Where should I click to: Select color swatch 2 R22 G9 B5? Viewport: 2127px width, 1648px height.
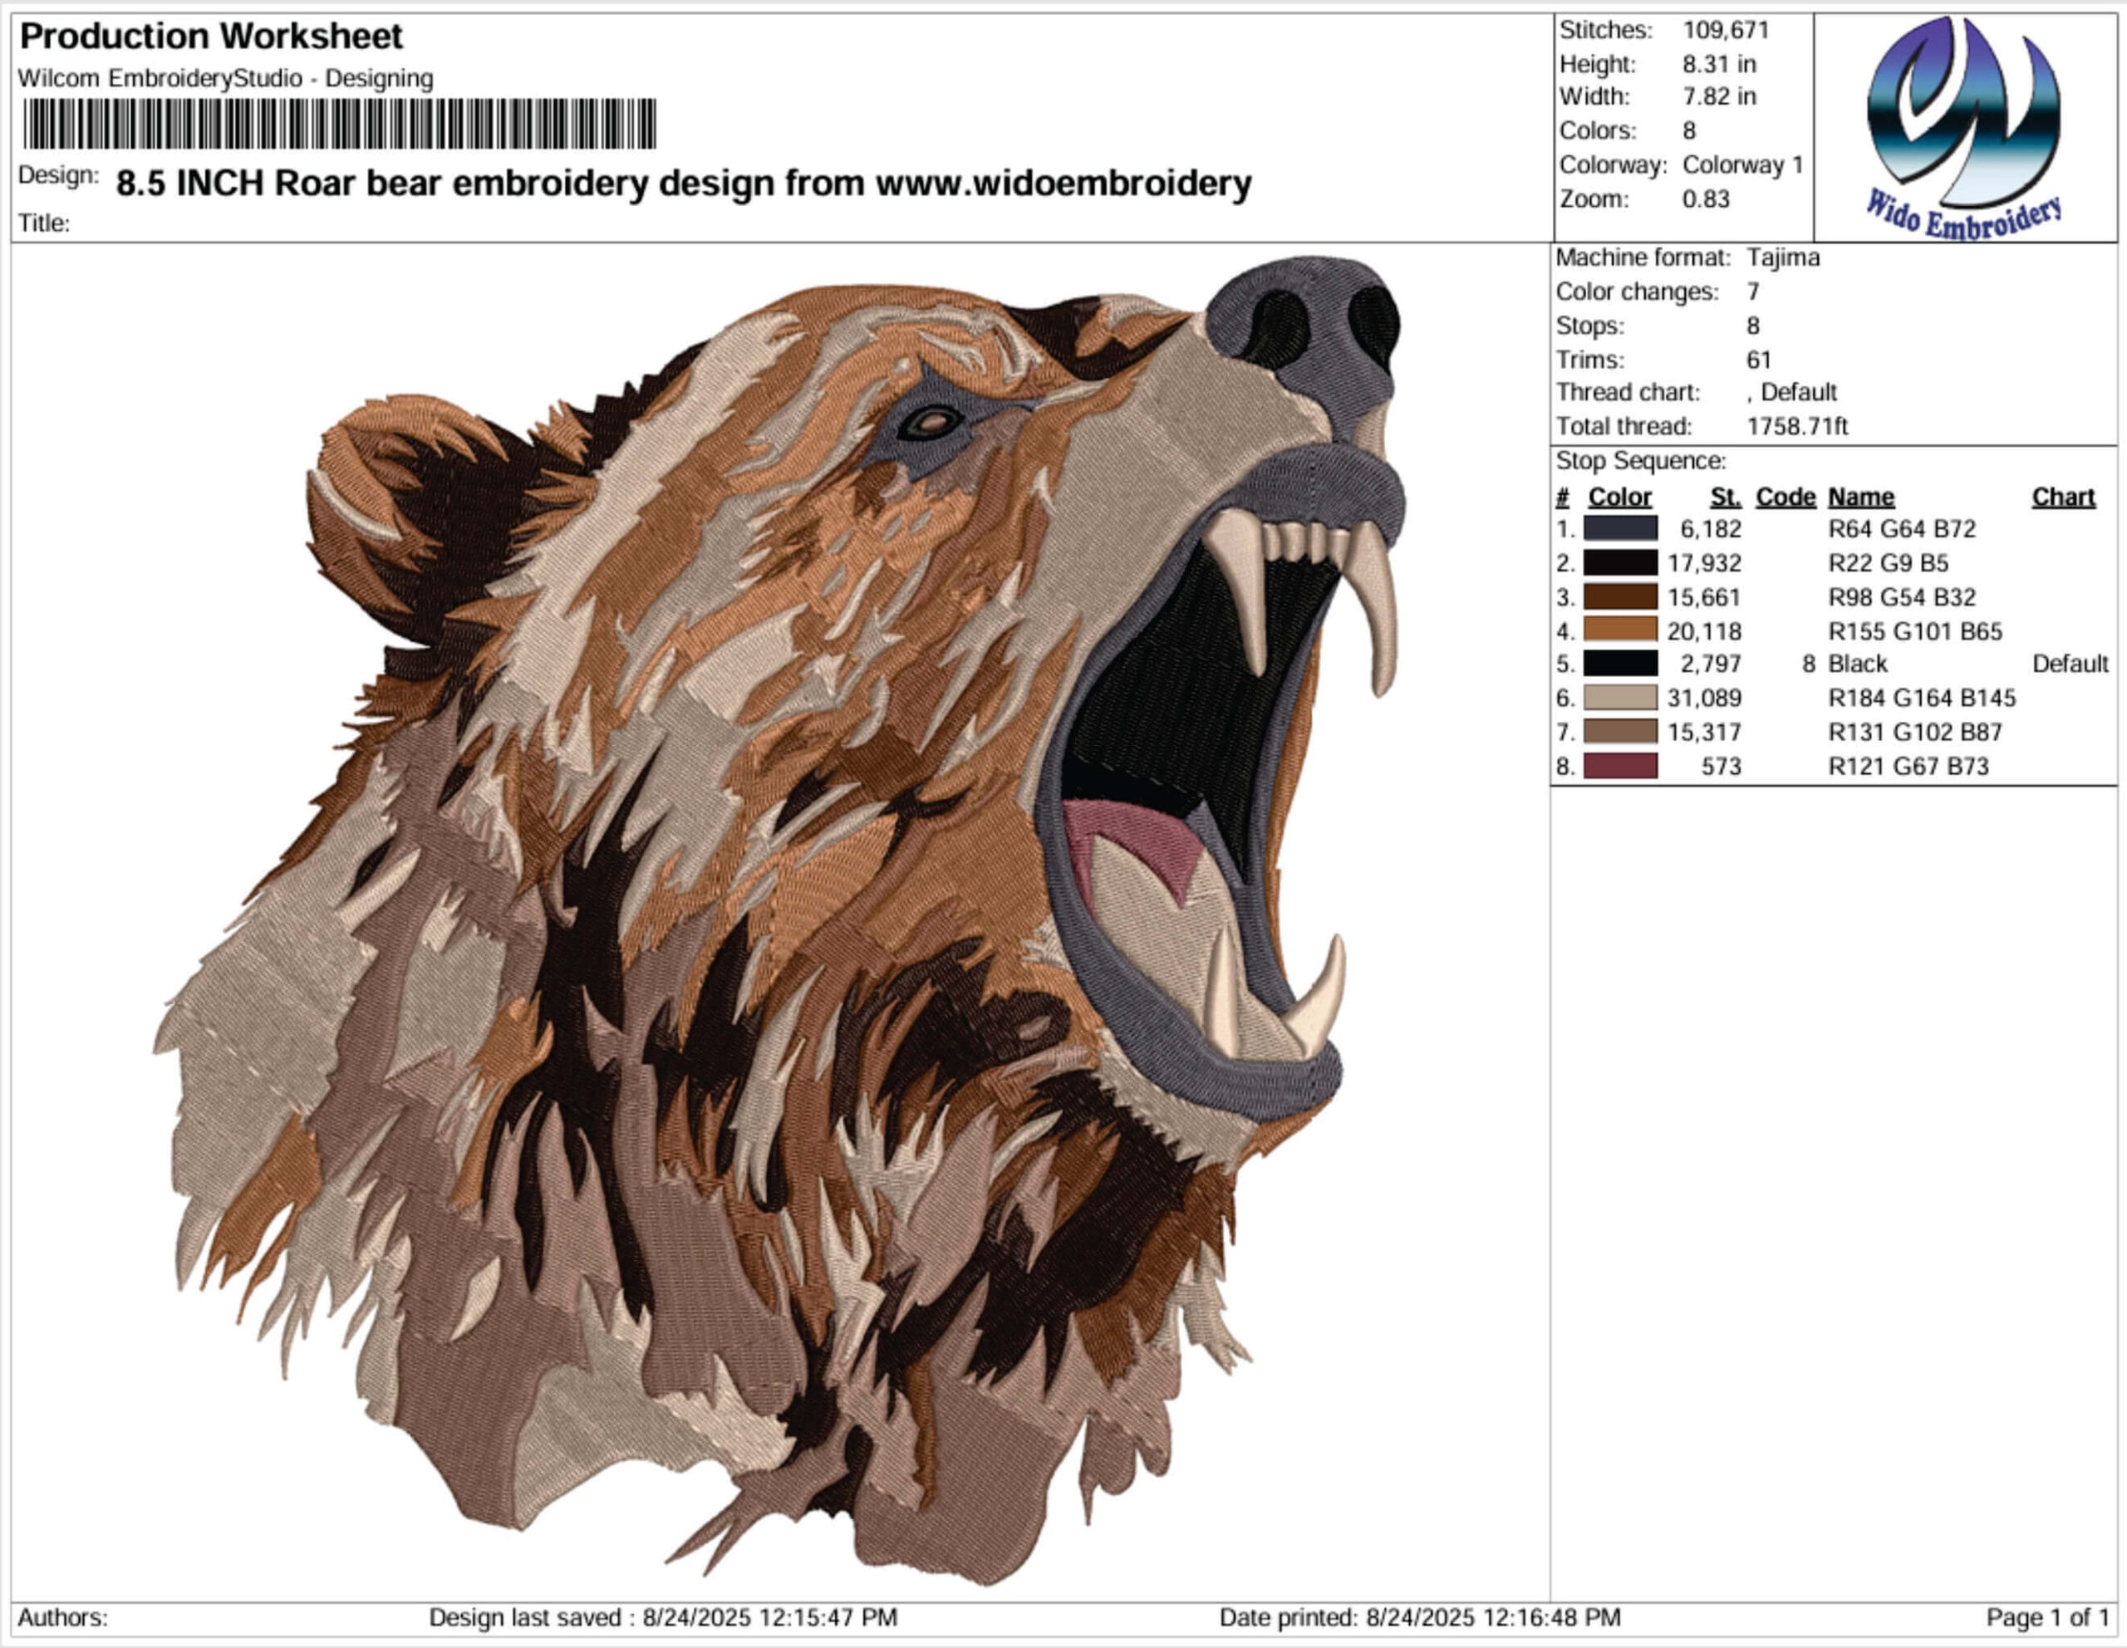[x=1620, y=562]
